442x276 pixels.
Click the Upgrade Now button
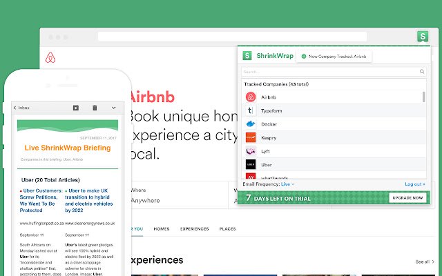pos(407,198)
